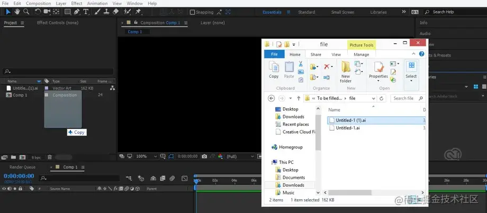Viewport: 487px width, 213px height.
Task: Click the Explorer Up arrow button
Action: click(299, 98)
